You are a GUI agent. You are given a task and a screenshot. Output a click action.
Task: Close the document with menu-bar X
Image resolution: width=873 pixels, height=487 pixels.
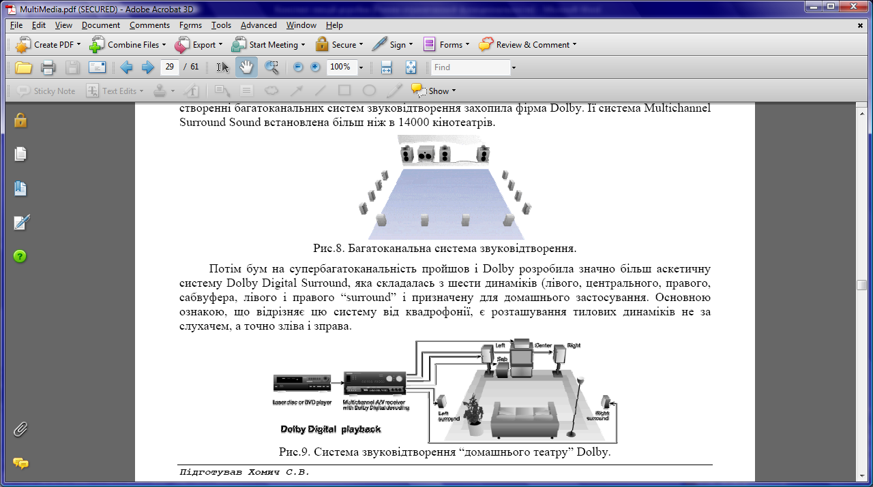(x=861, y=25)
